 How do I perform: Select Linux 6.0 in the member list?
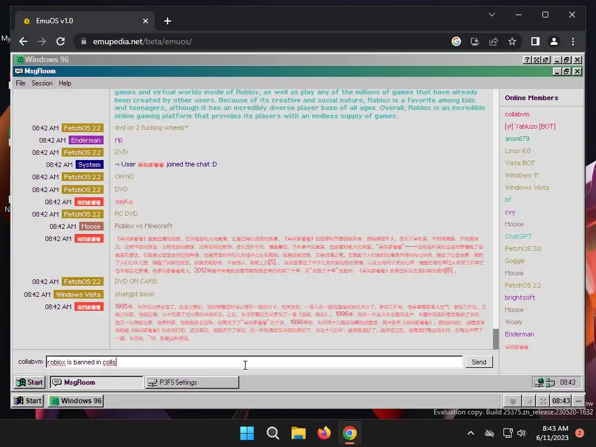click(x=517, y=151)
